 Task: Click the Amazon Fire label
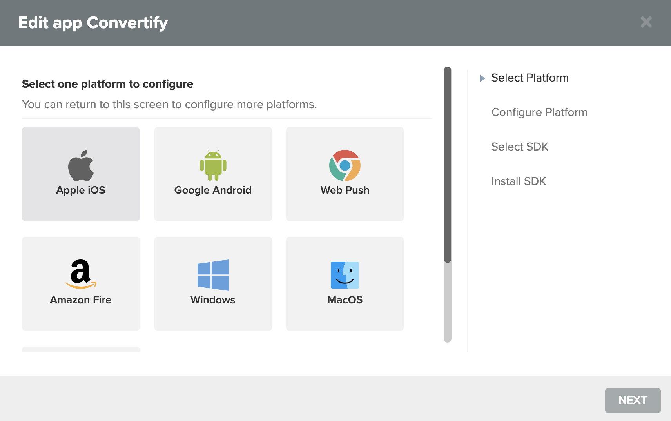pos(81,300)
